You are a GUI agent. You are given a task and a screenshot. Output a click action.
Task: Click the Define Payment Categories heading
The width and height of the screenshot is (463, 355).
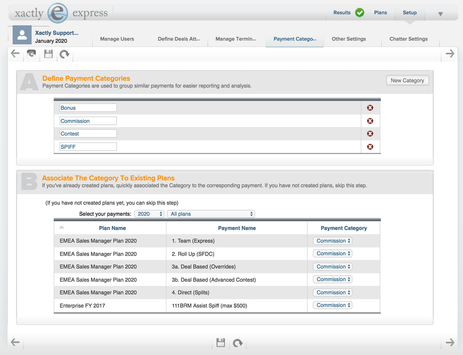(86, 78)
